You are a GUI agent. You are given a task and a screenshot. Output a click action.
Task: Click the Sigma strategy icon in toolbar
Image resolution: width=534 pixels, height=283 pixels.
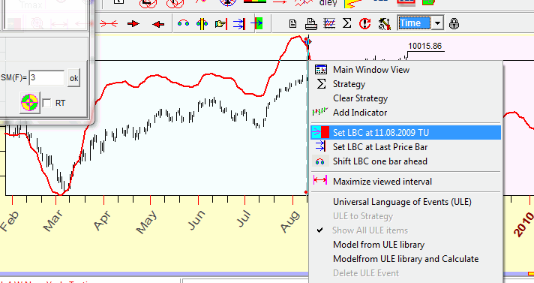click(346, 23)
